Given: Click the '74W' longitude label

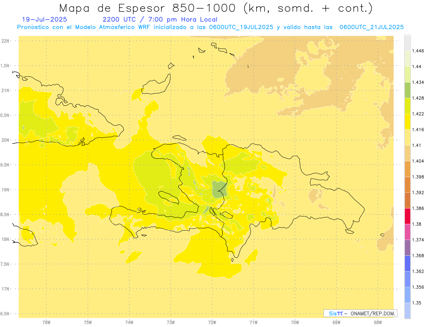Looking at the screenshot, I should [x=129, y=322].
